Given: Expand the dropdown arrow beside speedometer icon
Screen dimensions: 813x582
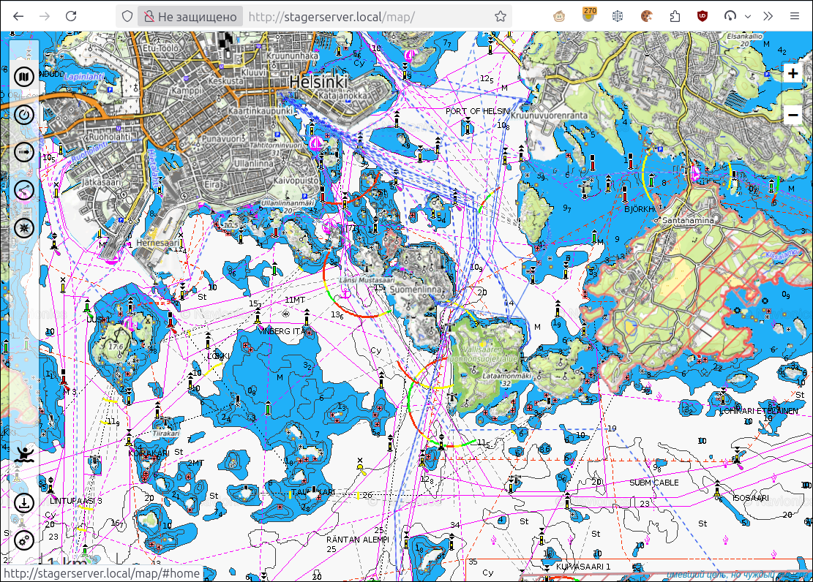Looking at the screenshot, I should point(748,17).
